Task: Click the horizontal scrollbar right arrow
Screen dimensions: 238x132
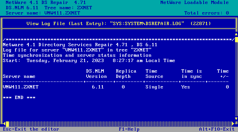Action: [x=233, y=124]
